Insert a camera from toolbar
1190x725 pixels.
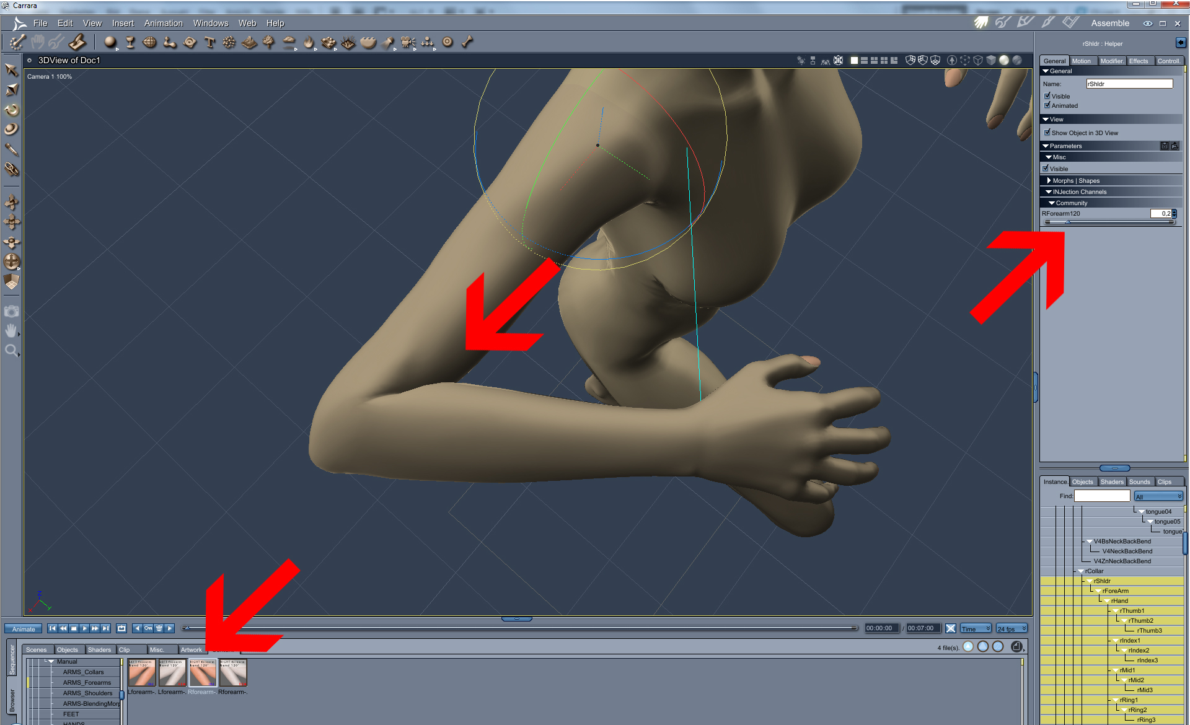408,42
